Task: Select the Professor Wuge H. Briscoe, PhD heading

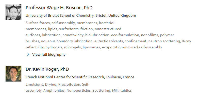Action: pyautogui.click(x=59, y=8)
